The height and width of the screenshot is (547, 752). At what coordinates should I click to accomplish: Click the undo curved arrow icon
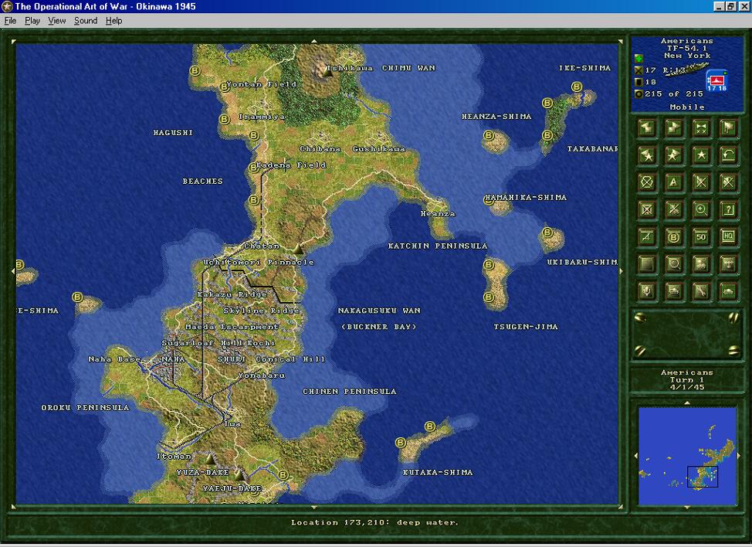729,155
